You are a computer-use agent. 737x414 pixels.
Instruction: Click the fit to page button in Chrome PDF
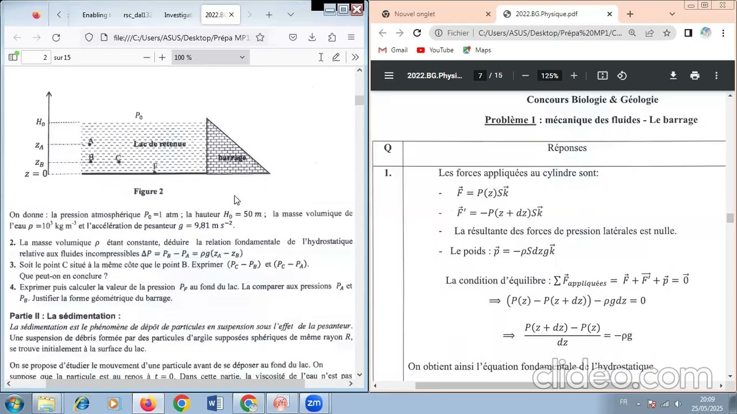602,75
